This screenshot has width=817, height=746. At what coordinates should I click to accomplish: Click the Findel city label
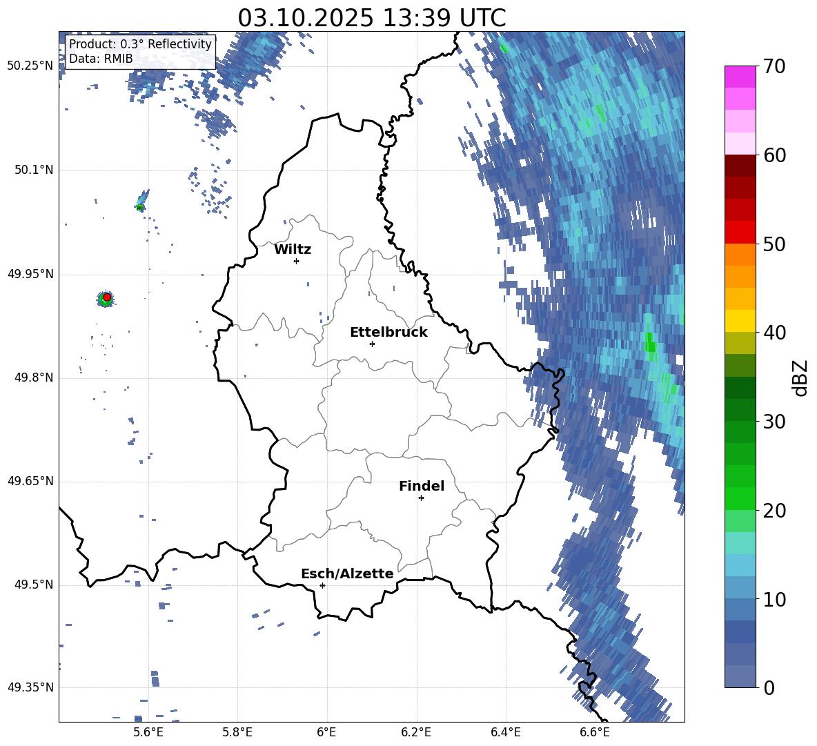(x=422, y=486)
